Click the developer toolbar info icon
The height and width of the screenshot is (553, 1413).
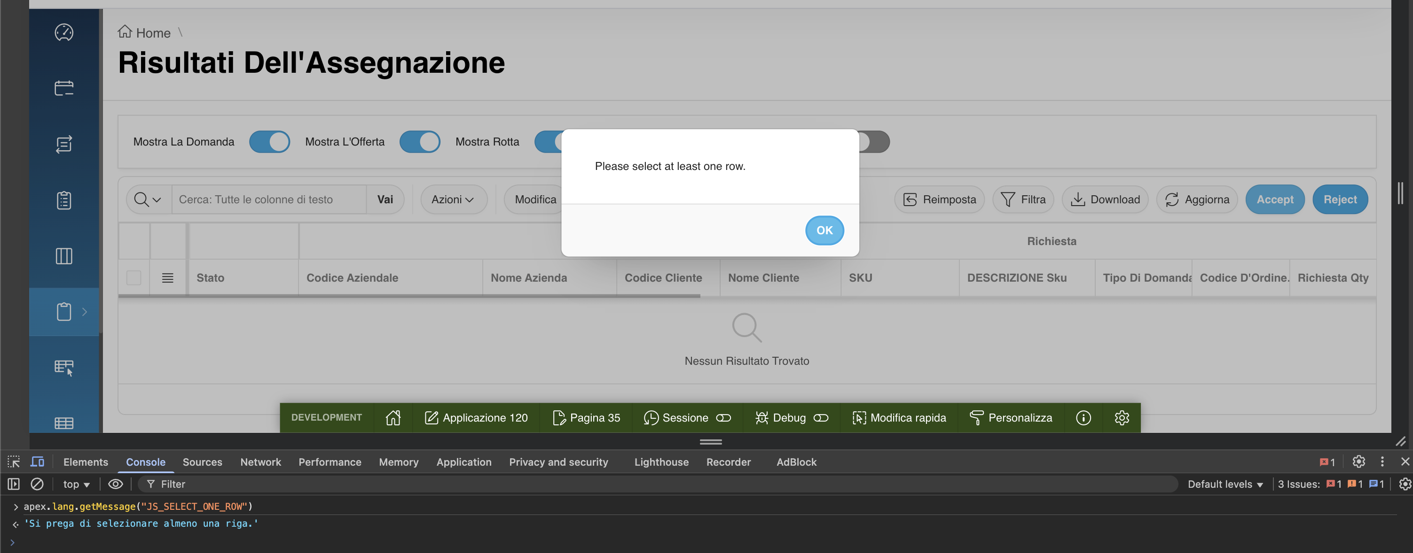tap(1083, 418)
